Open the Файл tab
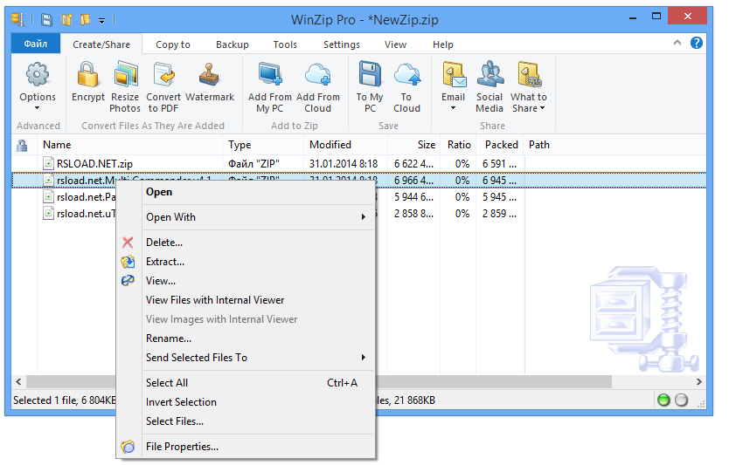 tap(36, 44)
